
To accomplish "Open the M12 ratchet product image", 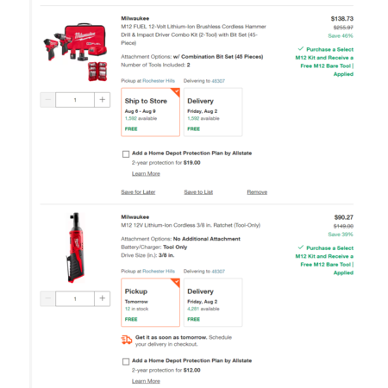I will pos(75,247).
